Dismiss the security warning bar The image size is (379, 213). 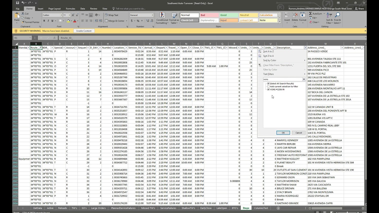pos(365,31)
